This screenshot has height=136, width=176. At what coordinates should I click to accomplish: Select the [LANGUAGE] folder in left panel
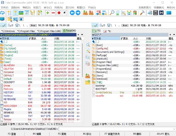point(40,52)
